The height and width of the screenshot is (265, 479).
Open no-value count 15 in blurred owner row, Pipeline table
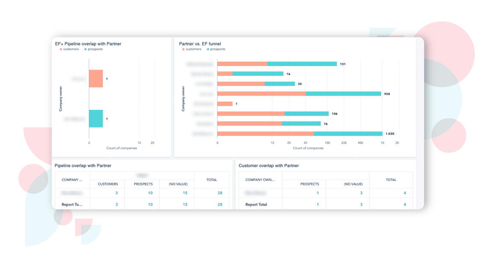click(x=185, y=193)
